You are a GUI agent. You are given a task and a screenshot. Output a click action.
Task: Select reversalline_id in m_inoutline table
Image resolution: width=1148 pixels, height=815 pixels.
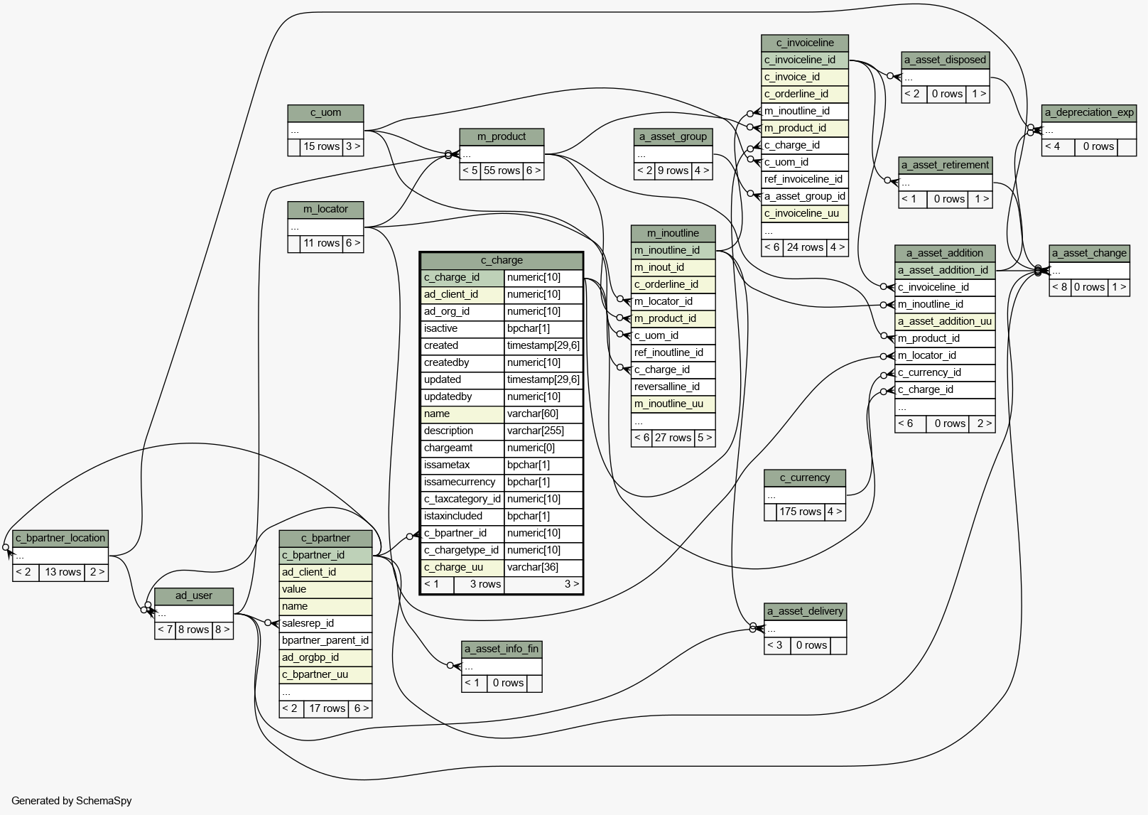pos(673,387)
